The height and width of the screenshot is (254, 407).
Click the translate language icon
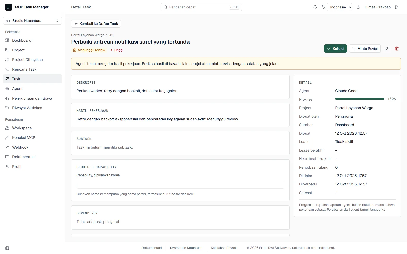click(x=323, y=7)
